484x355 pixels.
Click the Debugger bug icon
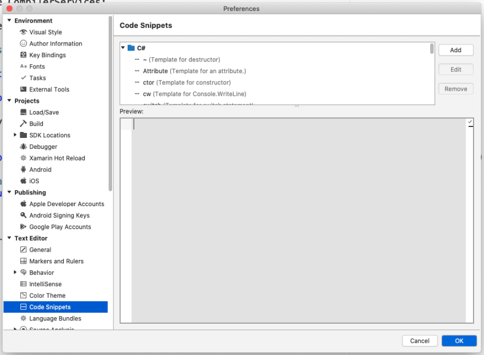23,147
